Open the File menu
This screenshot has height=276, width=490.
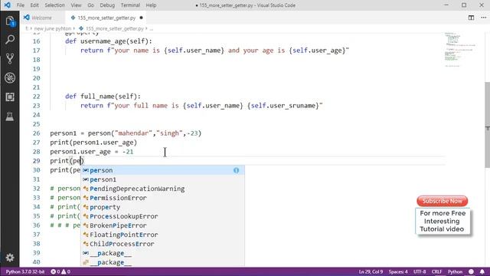[21, 5]
